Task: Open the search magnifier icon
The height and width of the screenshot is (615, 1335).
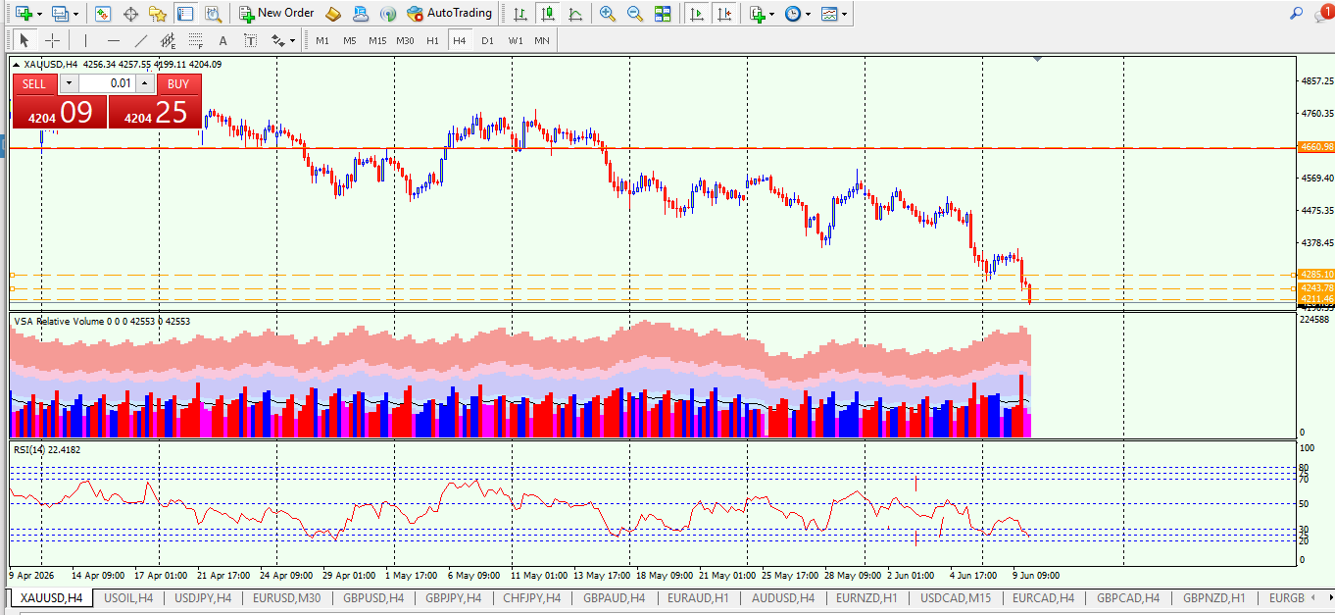Action: (x=1297, y=14)
